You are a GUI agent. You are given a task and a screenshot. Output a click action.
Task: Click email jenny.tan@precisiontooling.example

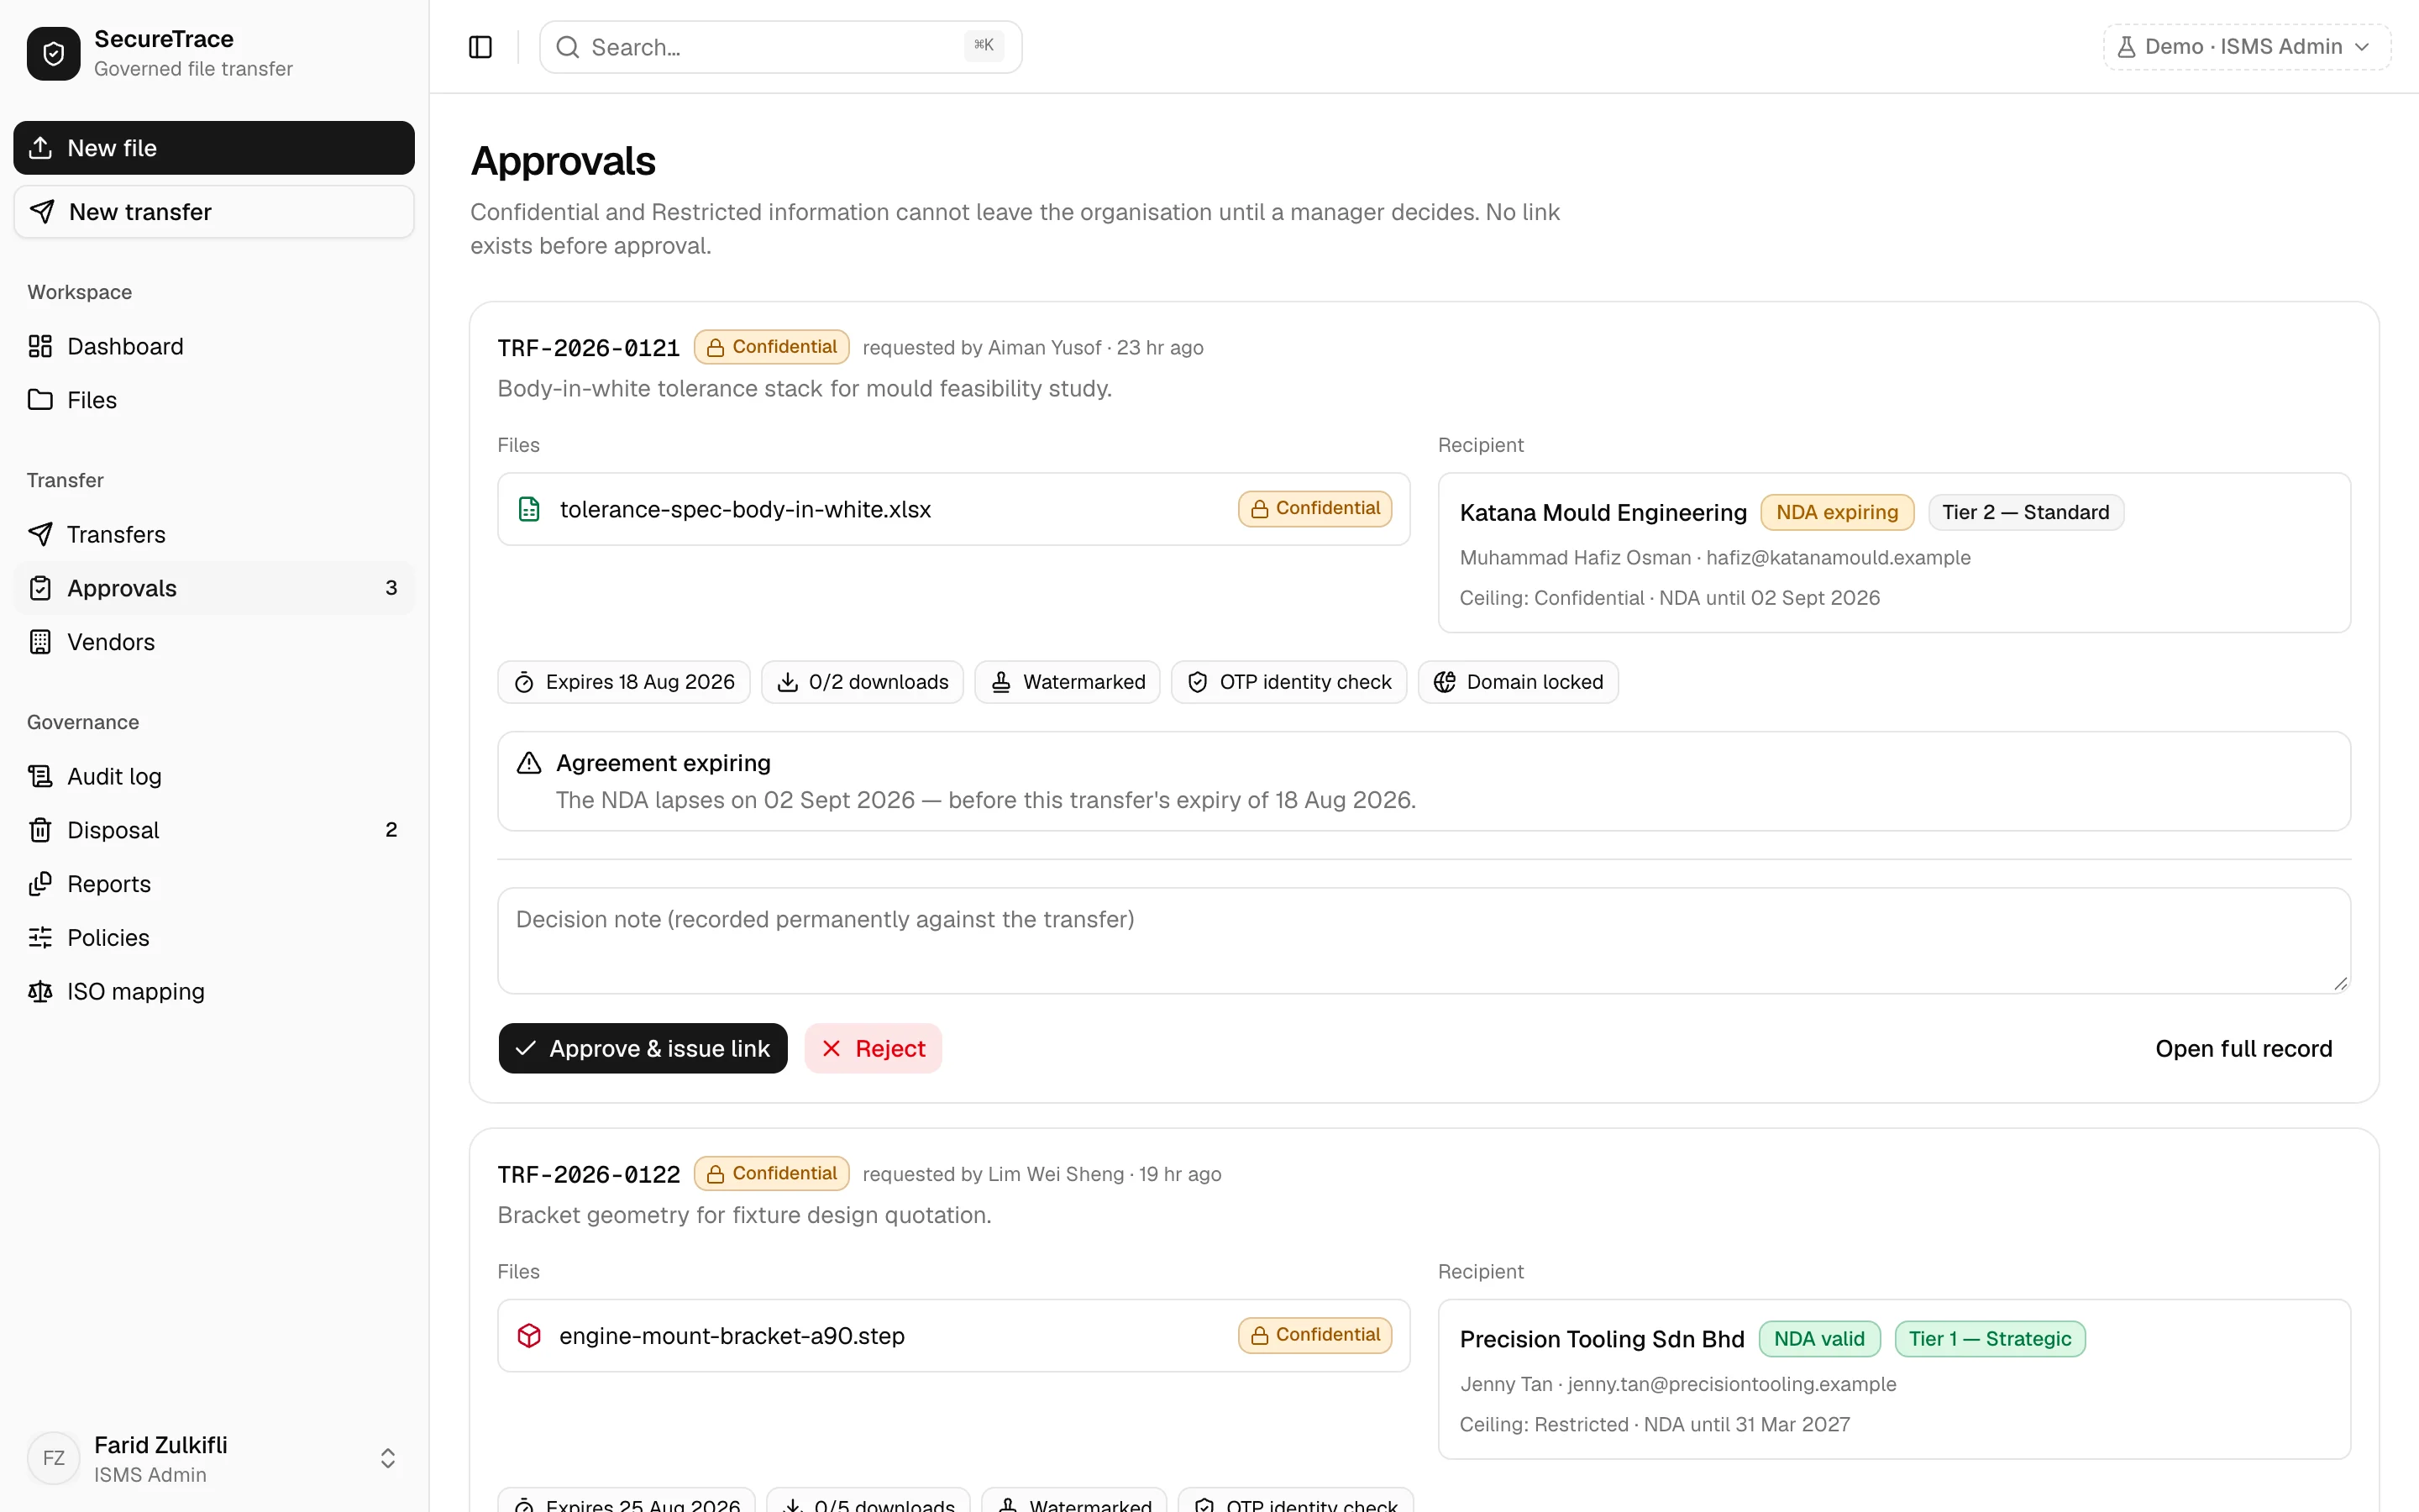pos(1731,1384)
